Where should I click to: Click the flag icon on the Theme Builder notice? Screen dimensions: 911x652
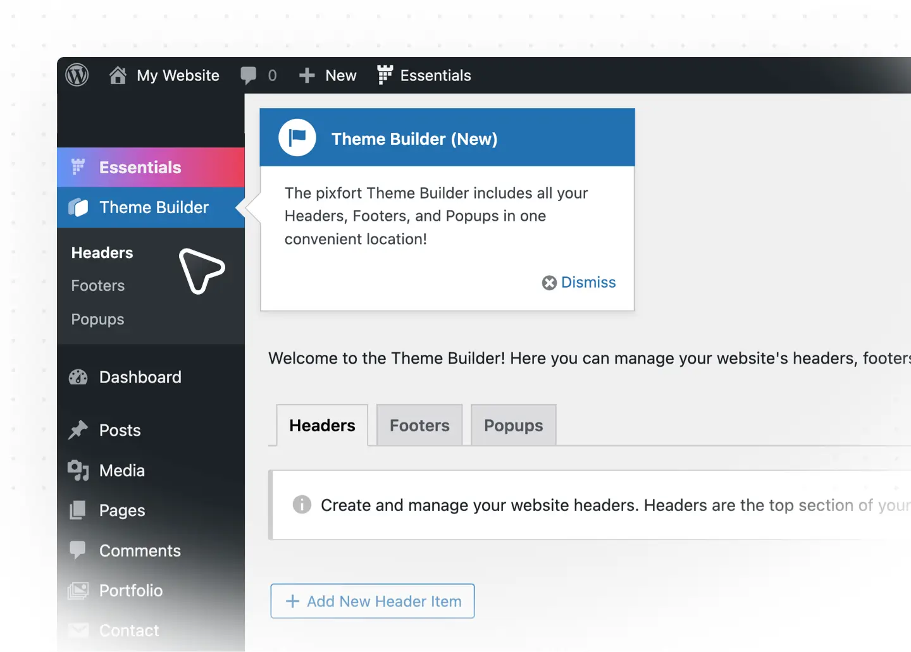tap(297, 137)
